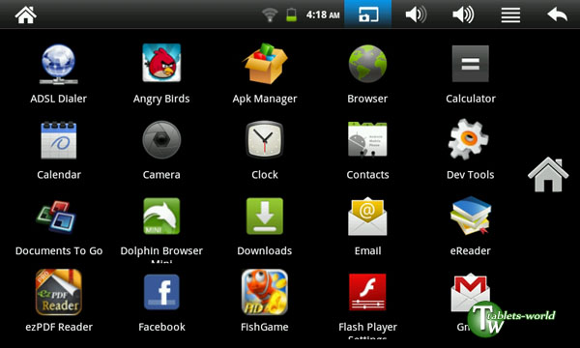The image size is (580, 348).
Task: Tap the "ezPDF Reader" text label
Action: coord(59,327)
